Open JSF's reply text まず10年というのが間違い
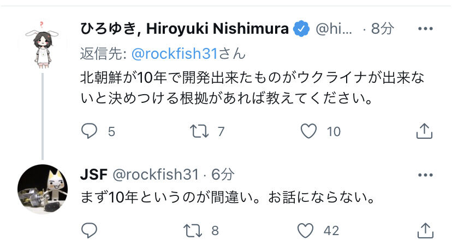The height and width of the screenshot is (246, 452). 227,198
